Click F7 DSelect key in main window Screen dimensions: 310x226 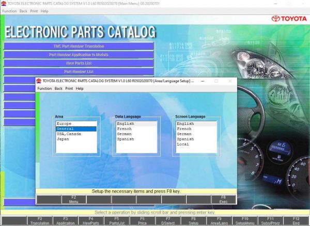pos(168,221)
